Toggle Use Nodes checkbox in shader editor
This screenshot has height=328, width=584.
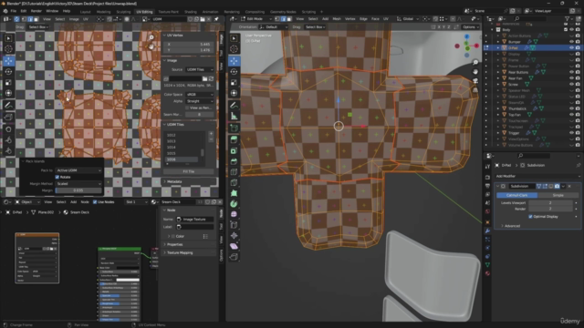(95, 202)
